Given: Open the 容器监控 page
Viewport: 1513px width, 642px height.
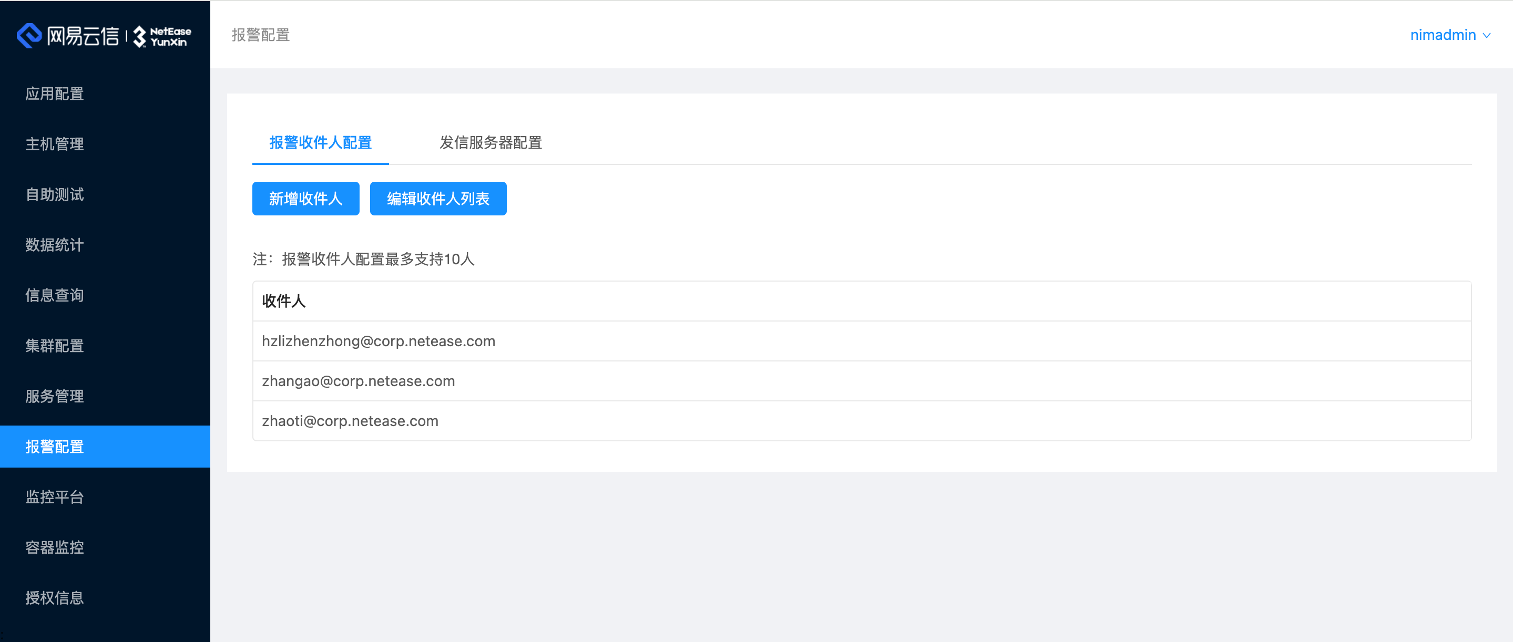Looking at the screenshot, I should (55, 547).
